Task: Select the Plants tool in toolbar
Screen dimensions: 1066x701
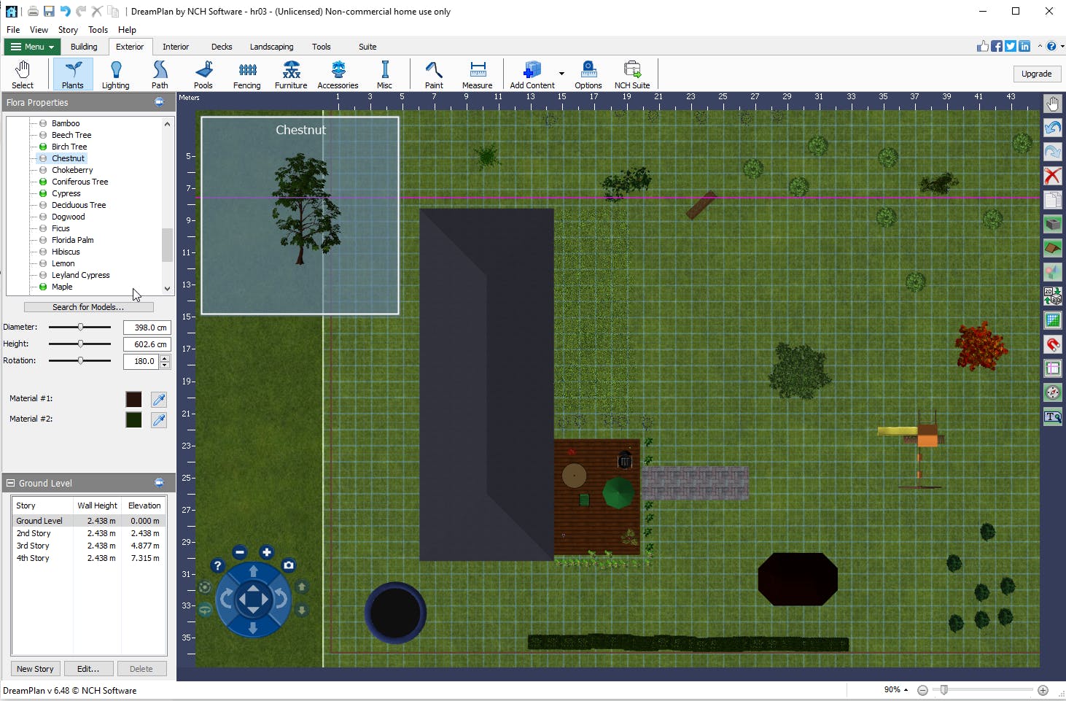Action: point(72,74)
